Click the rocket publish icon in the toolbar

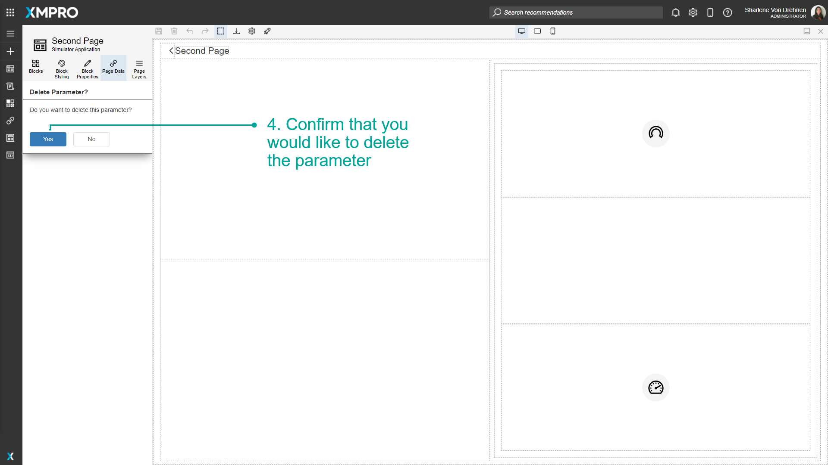click(x=267, y=31)
